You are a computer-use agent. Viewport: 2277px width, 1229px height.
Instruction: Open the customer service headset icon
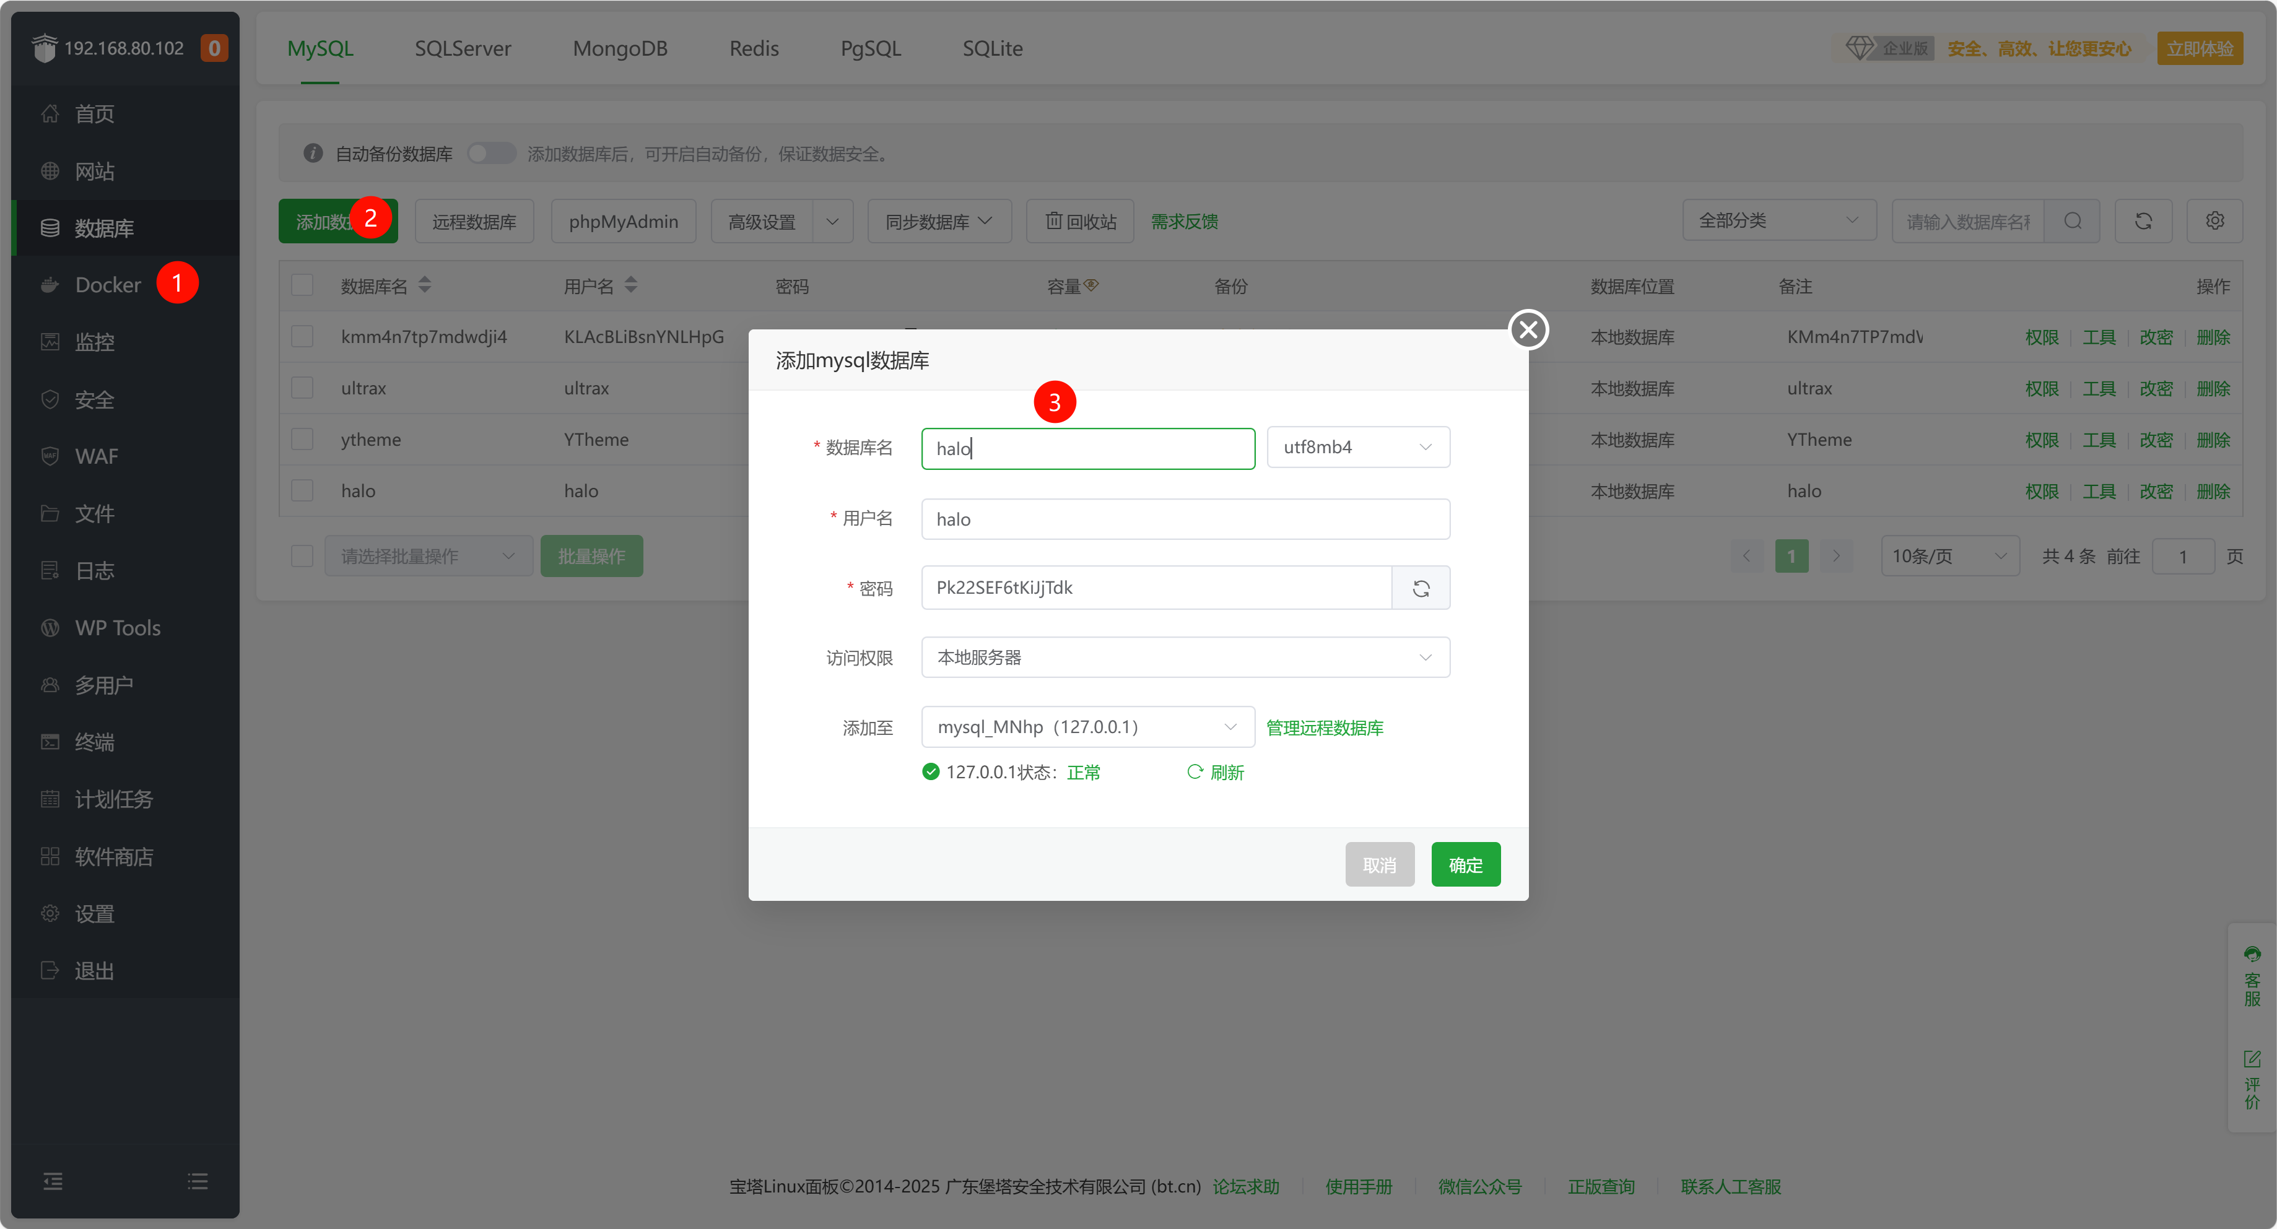pyautogui.click(x=2252, y=954)
